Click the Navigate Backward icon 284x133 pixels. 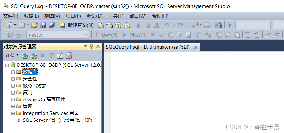click(194, 25)
